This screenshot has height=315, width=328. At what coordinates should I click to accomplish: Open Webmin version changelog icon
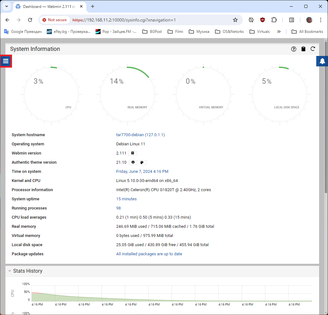pyautogui.click(x=133, y=153)
